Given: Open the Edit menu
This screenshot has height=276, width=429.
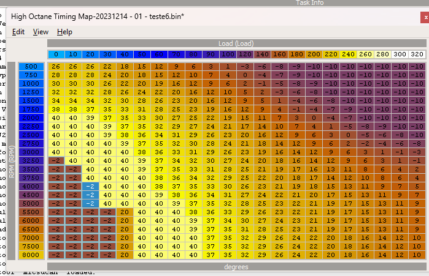Looking at the screenshot, I should 18,32.
